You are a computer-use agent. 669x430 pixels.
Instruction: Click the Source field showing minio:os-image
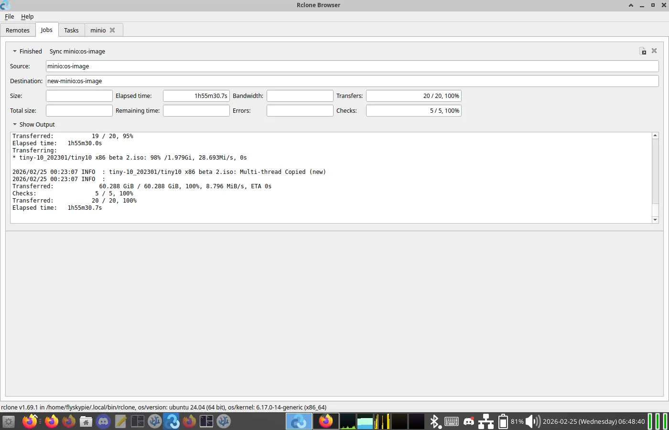tap(352, 66)
